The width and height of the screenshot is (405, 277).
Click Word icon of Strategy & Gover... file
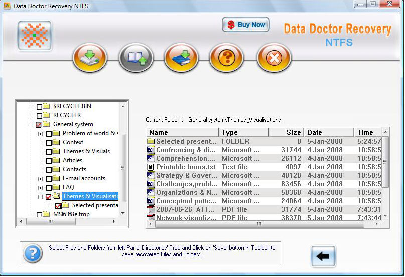coord(151,175)
